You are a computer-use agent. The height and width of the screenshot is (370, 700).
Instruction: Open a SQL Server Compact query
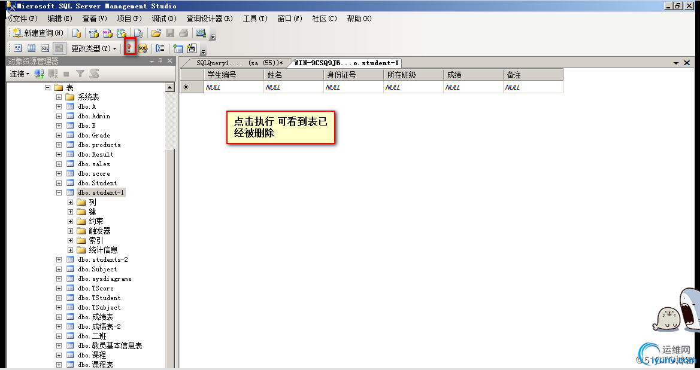(x=138, y=33)
